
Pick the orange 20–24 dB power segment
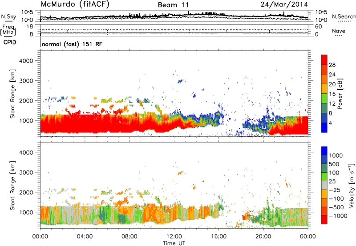(324, 79)
